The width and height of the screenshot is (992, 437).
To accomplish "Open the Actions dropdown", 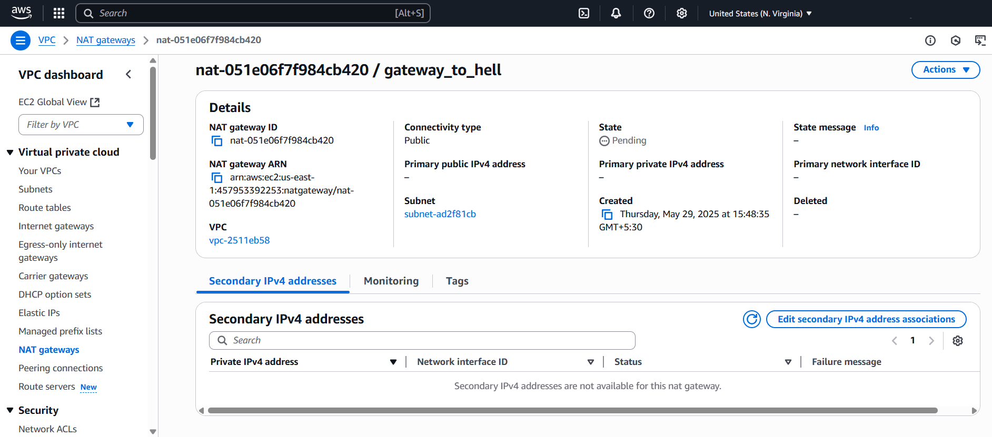I will click(x=945, y=70).
